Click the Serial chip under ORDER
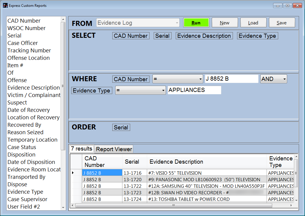This screenshot has width=305, height=216. click(121, 127)
